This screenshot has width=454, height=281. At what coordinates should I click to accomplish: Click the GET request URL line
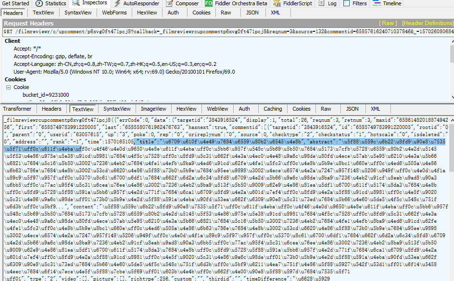(228, 32)
